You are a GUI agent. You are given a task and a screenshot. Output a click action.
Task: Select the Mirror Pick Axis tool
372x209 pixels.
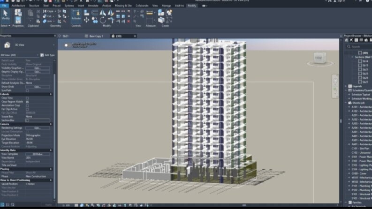click(102, 13)
